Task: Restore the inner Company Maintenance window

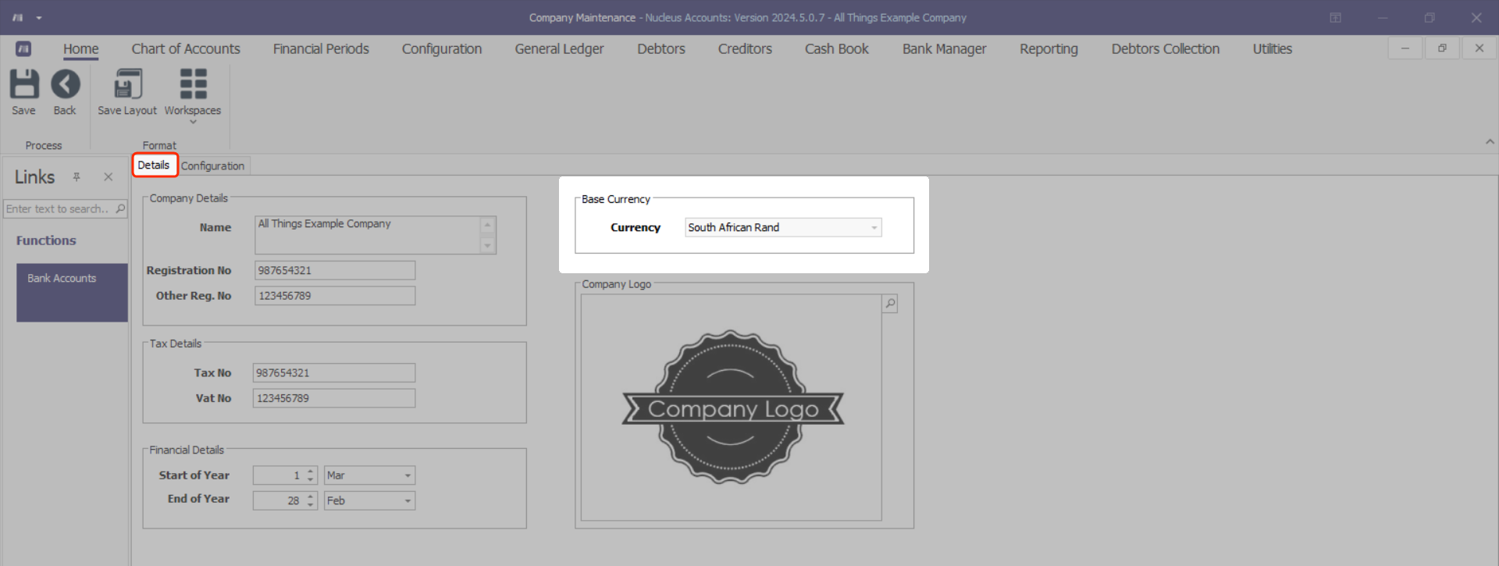Action: [1442, 48]
